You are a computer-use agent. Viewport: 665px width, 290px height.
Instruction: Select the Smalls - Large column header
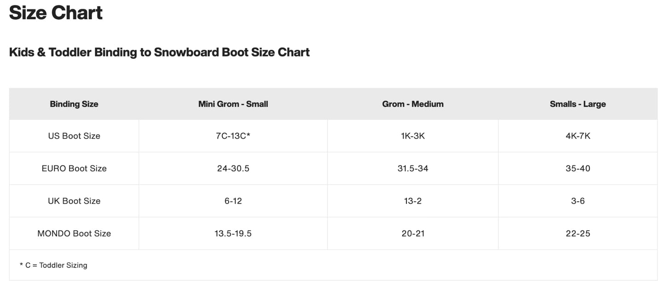pos(578,104)
